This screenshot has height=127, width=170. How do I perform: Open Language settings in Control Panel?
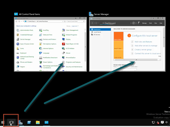pyautogui.click(x=44, y=53)
